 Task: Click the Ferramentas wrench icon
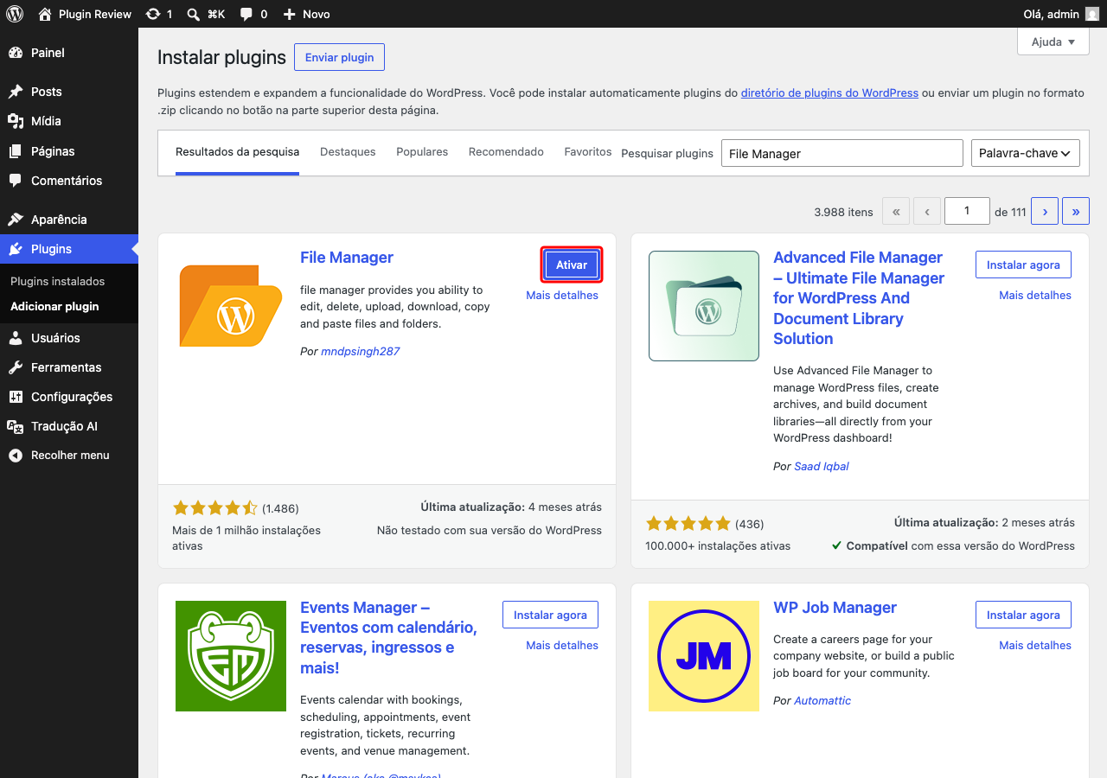click(x=16, y=367)
